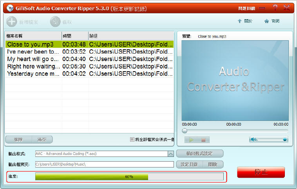This screenshot has width=297, height=189.
Task: Click the Clear button below file list
Action: coord(42,139)
